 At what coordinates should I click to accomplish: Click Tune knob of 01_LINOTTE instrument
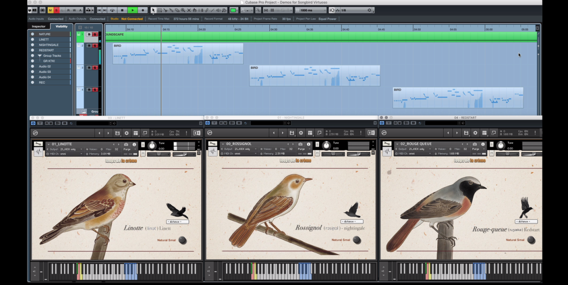point(152,145)
